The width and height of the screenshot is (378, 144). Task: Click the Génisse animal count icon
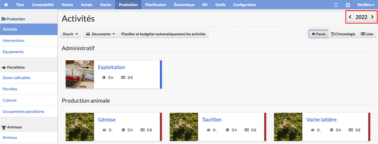(104, 130)
